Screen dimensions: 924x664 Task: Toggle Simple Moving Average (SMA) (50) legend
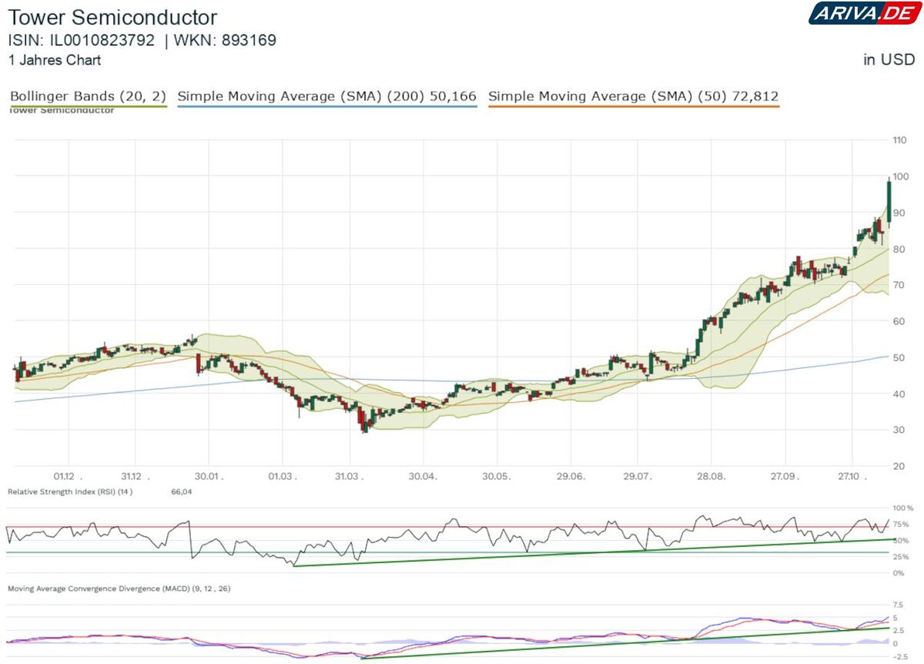634,96
